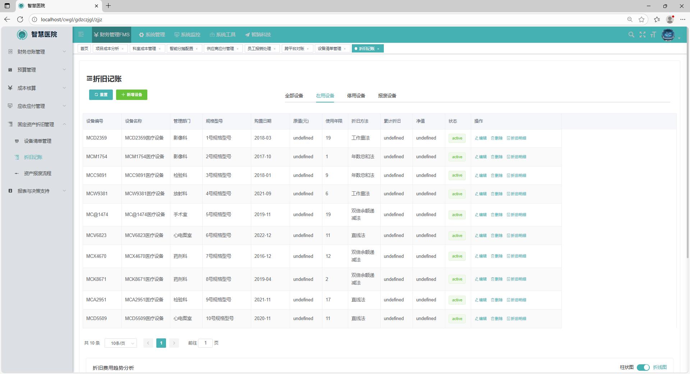Refresh the page with browser reload icon
Image resolution: width=690 pixels, height=374 pixels.
point(20,19)
